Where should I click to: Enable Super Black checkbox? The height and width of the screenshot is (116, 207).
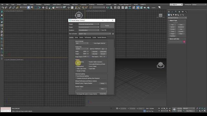[88, 69]
